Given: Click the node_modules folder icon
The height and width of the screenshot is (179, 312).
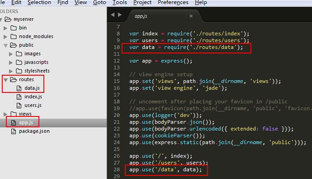Looking at the screenshot, I should pos(13,36).
